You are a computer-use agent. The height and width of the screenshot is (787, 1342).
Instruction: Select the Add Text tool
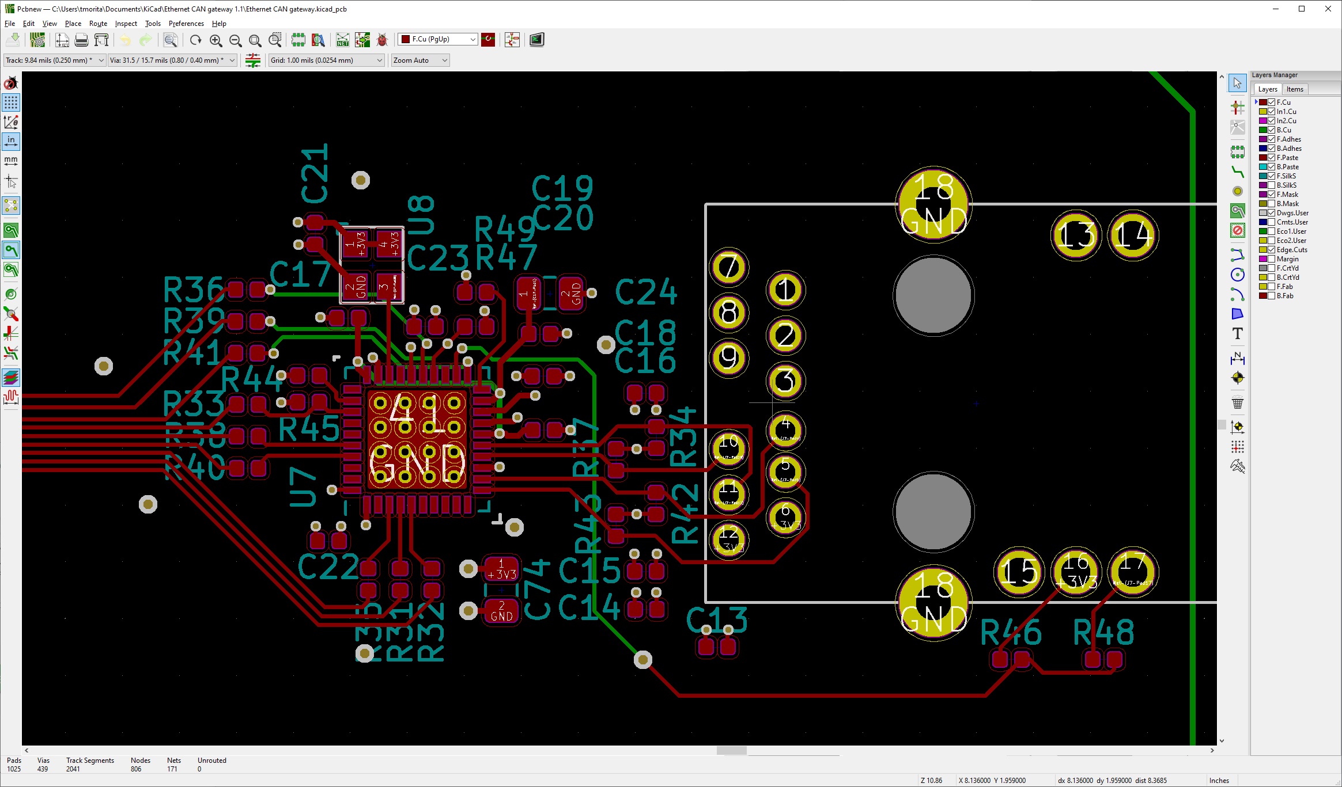(1238, 334)
